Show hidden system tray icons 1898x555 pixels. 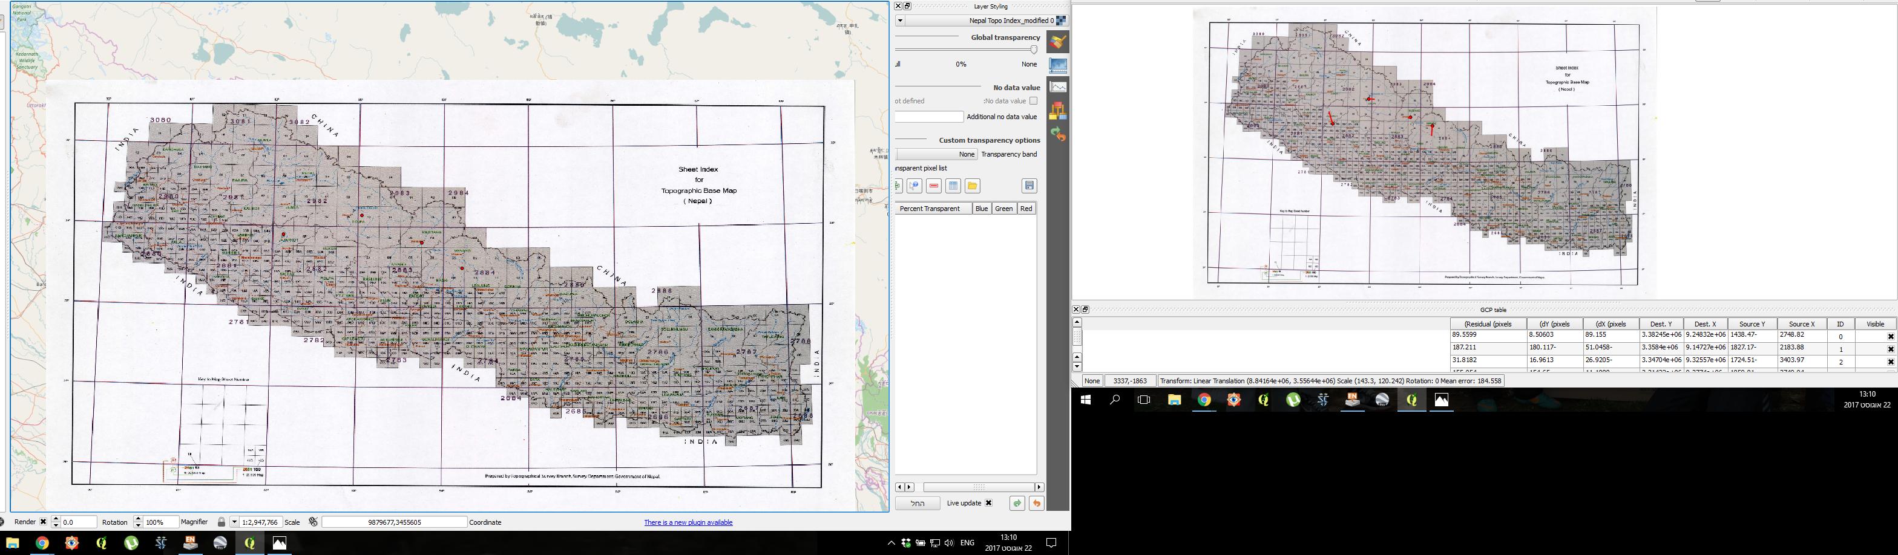pos(891,544)
